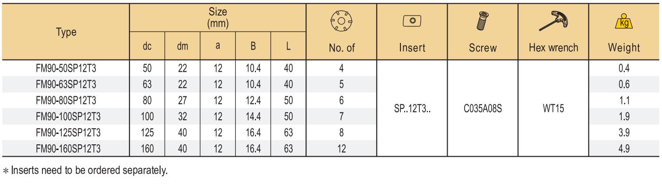Click the dm column header
Image resolution: width=662 pixels, height=184 pixels.
pos(182,47)
